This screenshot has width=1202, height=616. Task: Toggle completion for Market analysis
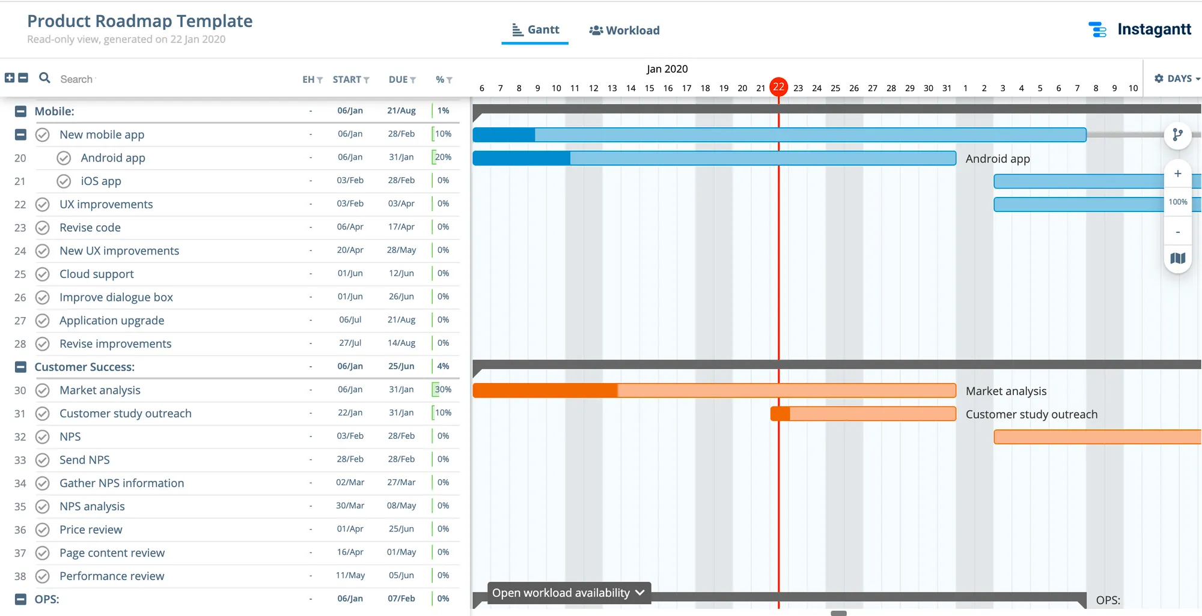(x=42, y=390)
